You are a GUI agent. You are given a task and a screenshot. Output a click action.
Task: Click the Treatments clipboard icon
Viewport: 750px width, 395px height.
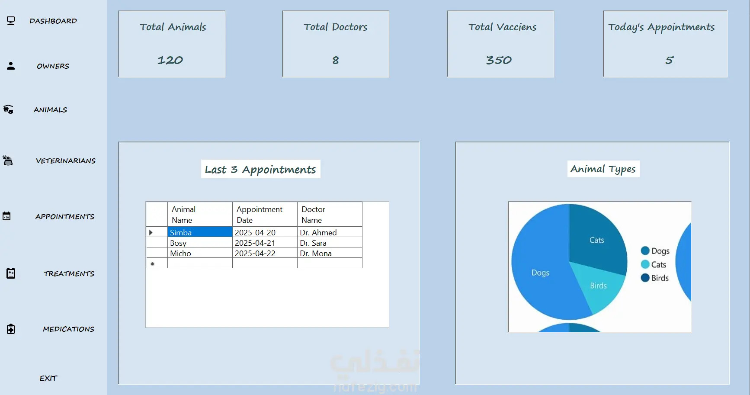pos(11,273)
